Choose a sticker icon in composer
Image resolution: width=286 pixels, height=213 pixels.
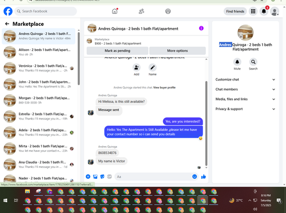point(102,176)
